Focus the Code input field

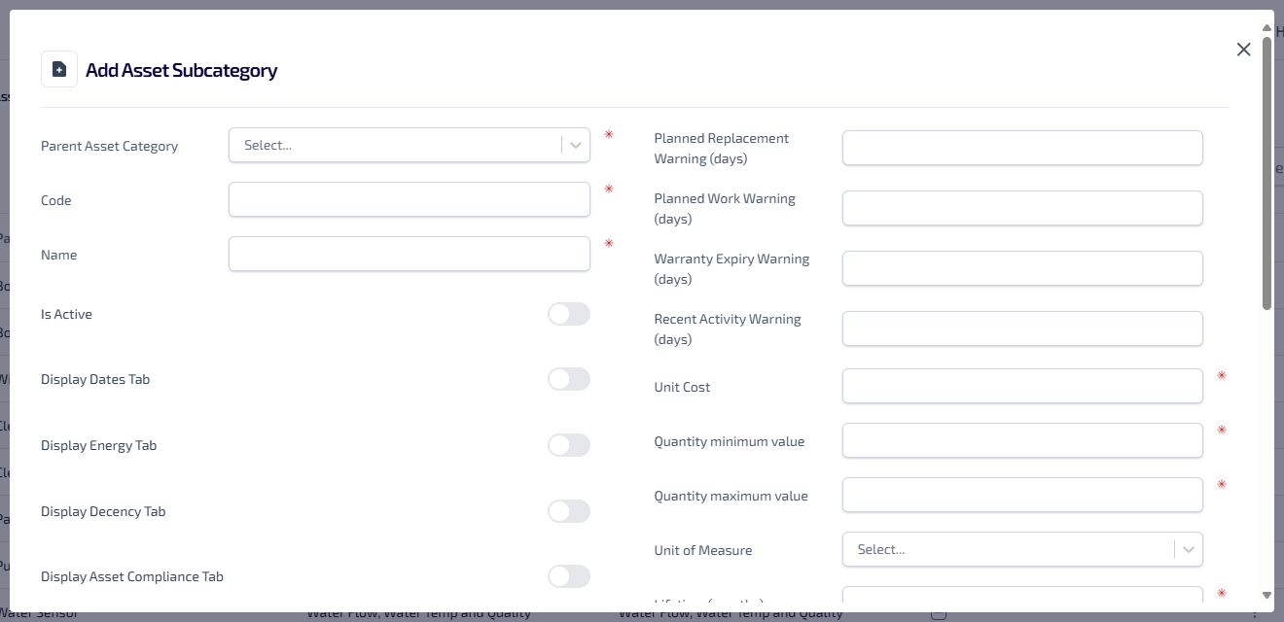click(x=409, y=200)
